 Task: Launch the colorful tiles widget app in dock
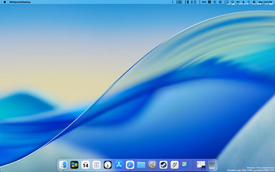(x=74, y=165)
